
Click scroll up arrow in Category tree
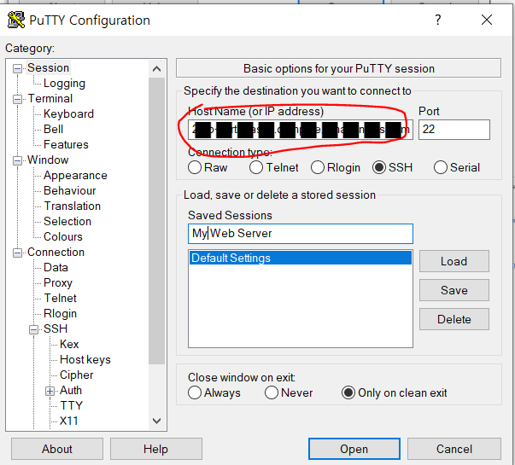156,69
